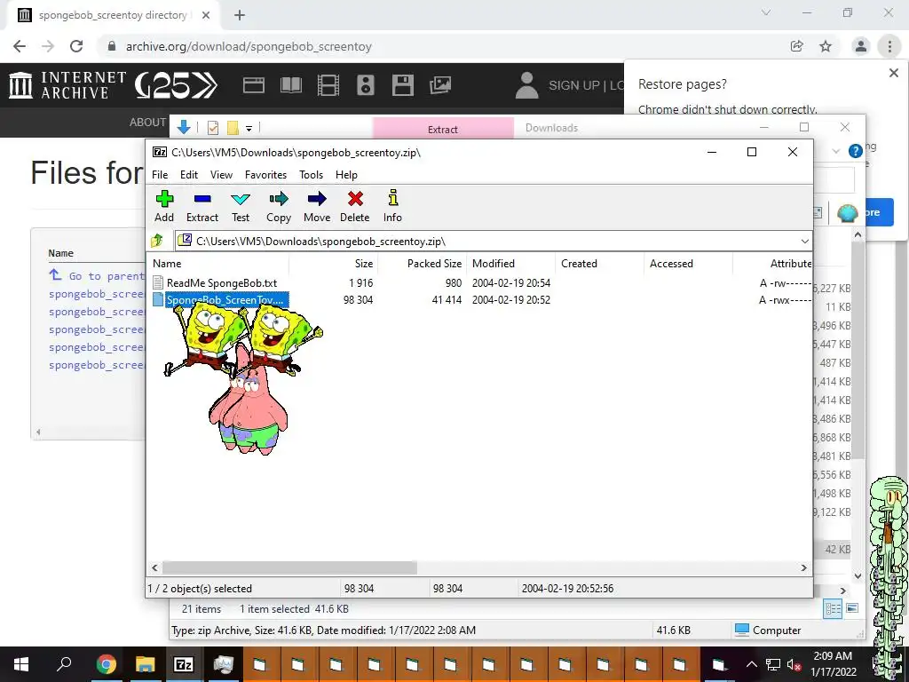Open Internet Archive video film icon
Image resolution: width=909 pixels, height=682 pixels.
(x=328, y=85)
